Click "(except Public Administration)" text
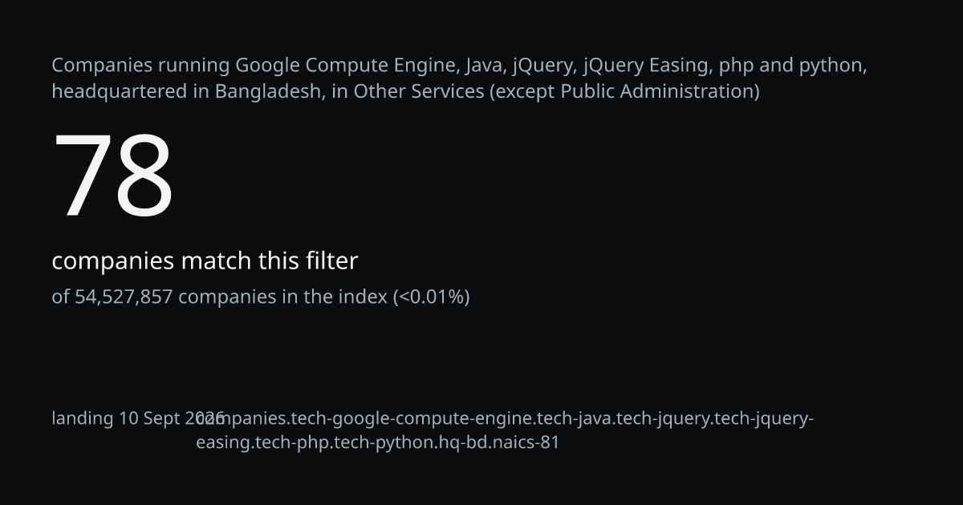 click(x=625, y=91)
